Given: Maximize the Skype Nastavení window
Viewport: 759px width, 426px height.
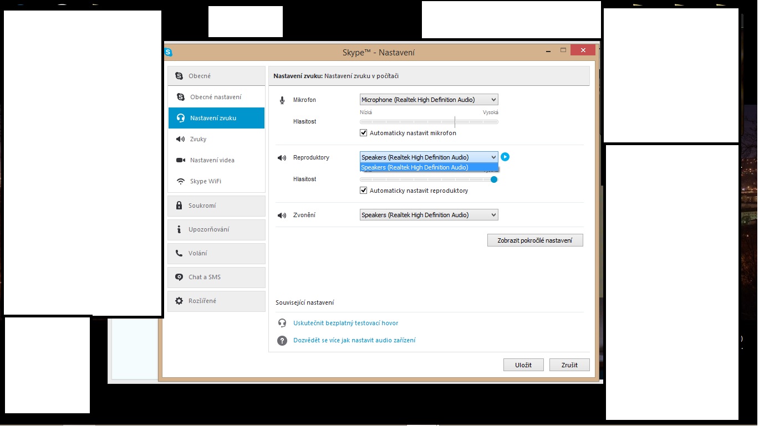Looking at the screenshot, I should coord(563,50).
